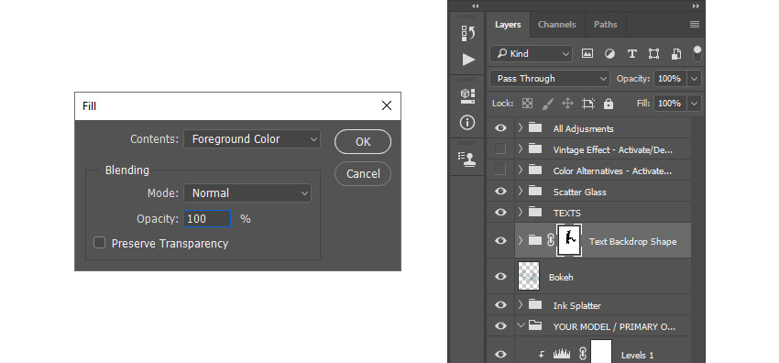Hide the TEXTS group

coord(500,212)
